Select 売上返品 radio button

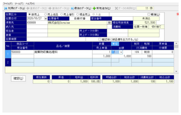(x=45, y=14)
